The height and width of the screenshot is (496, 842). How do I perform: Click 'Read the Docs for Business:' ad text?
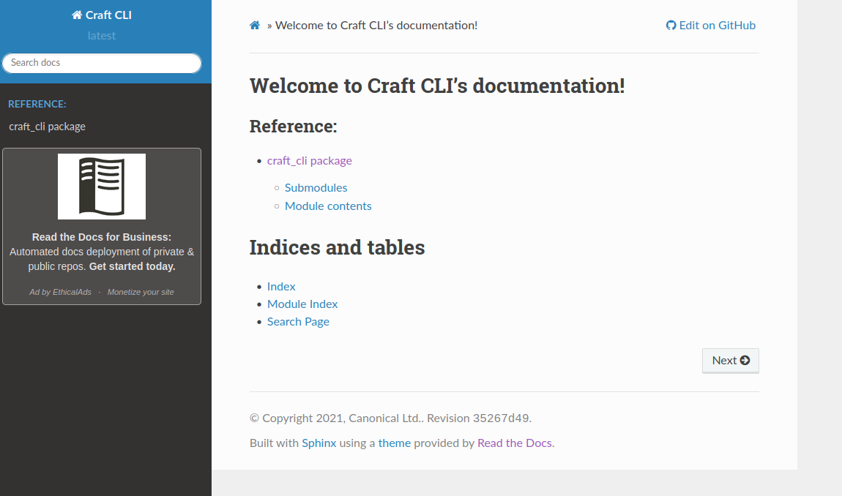coord(102,237)
